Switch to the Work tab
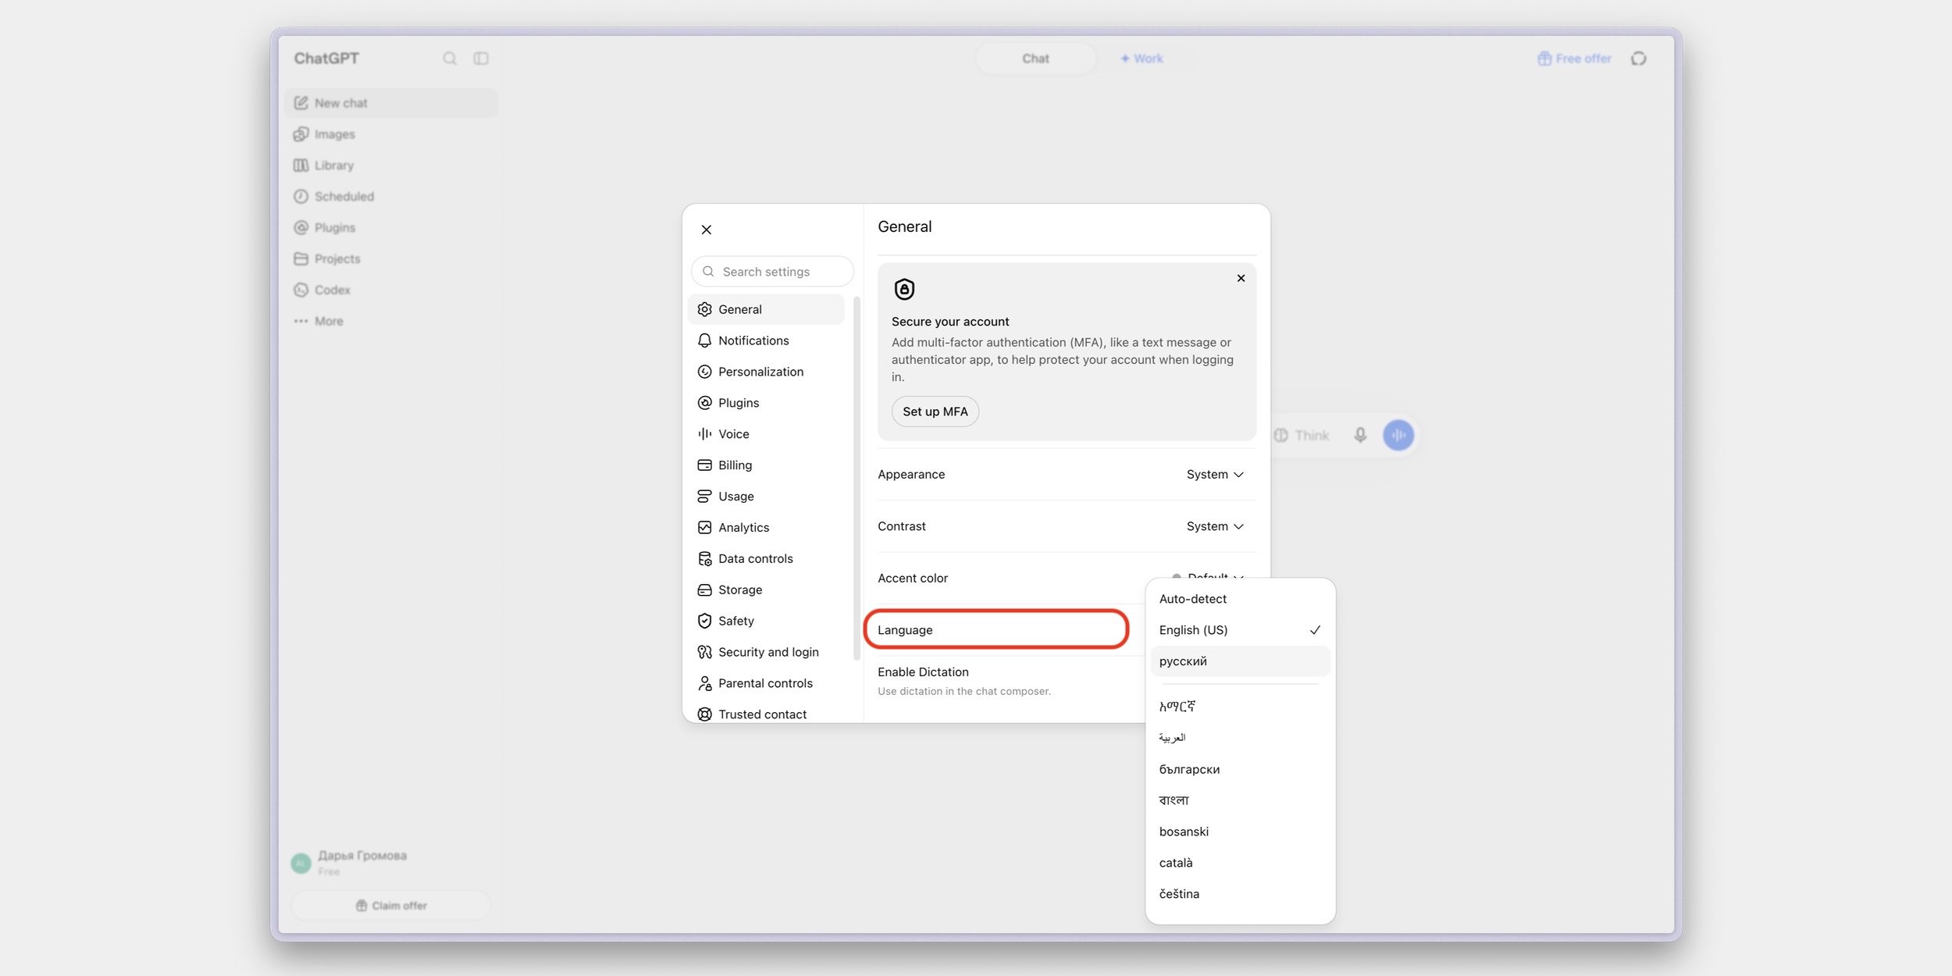 coord(1142,59)
